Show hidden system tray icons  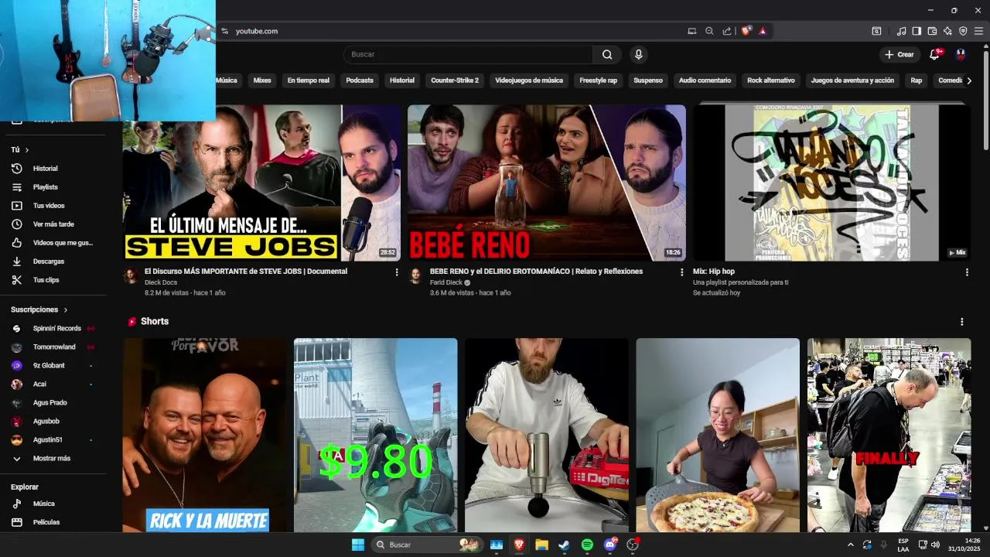pos(850,545)
